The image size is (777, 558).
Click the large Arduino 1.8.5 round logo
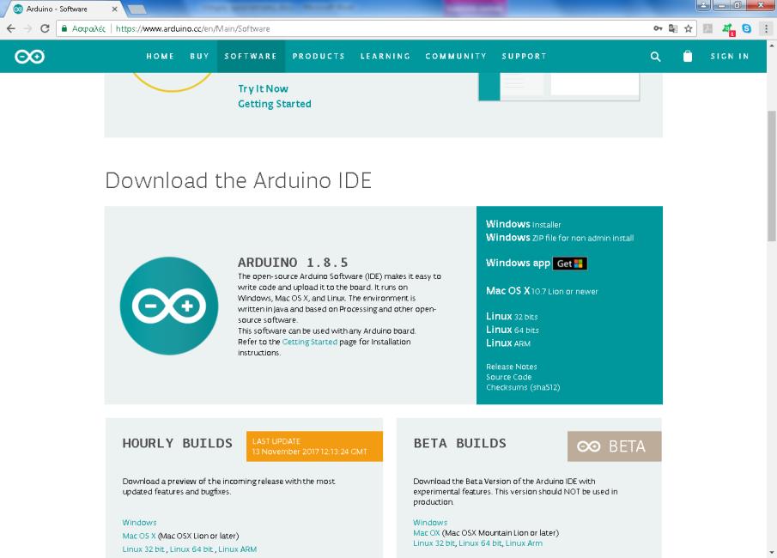169,306
